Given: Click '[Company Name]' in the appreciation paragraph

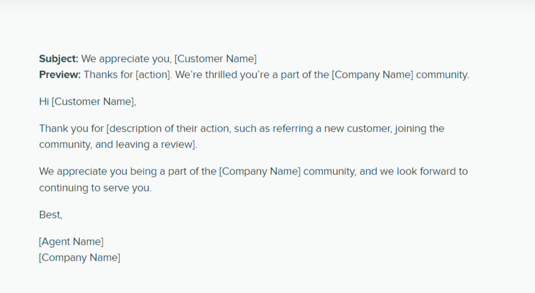Looking at the screenshot, I should point(260,171).
